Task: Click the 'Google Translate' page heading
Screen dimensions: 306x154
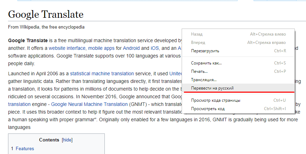Action: click(x=46, y=14)
